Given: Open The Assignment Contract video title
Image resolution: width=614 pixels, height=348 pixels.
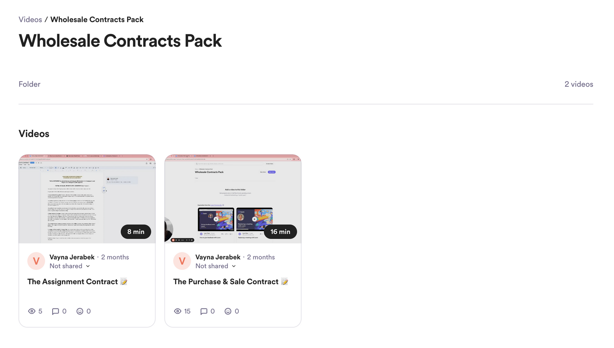Looking at the screenshot, I should (x=77, y=281).
